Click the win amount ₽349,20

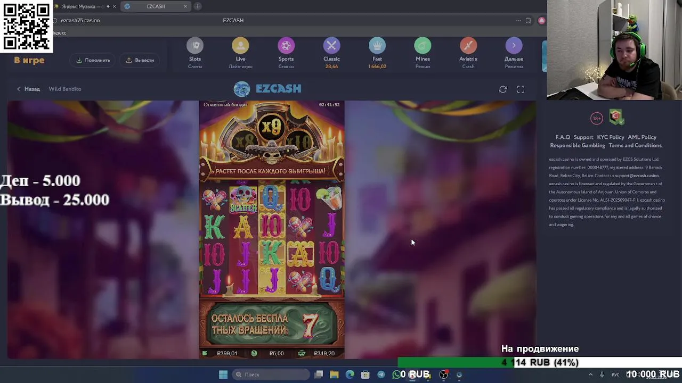click(x=324, y=353)
